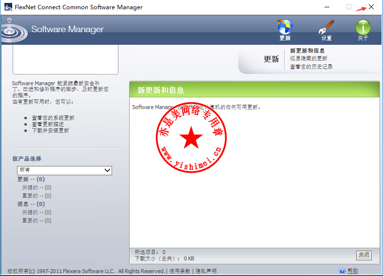This screenshot has height=276, width=383.
Task: Click the 查看更新描述 bullet text
Action: click(48, 124)
